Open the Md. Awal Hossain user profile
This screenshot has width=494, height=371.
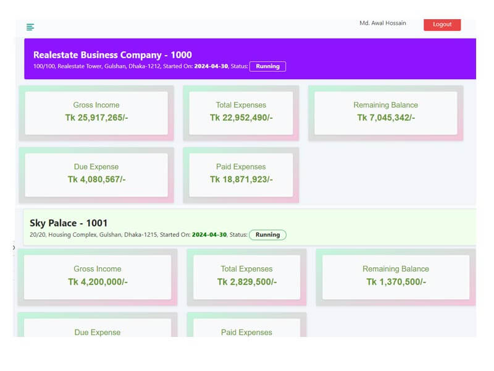point(383,23)
